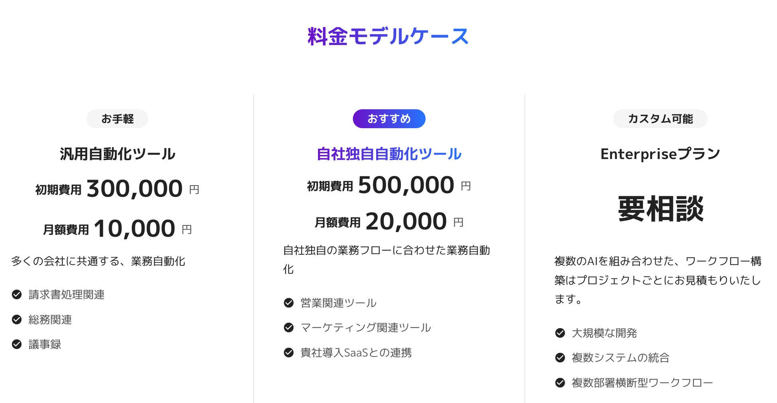This screenshot has height=403, width=777.
Task: Click check icon beside マーケティング関連ツール
Action: click(x=288, y=328)
